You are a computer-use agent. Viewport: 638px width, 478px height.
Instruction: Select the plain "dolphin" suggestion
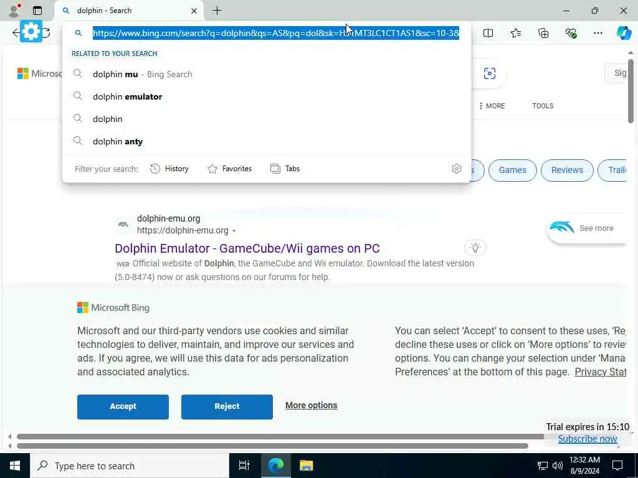(x=267, y=119)
